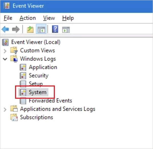Open the System log
This screenshot has height=149, width=153.
[38, 92]
